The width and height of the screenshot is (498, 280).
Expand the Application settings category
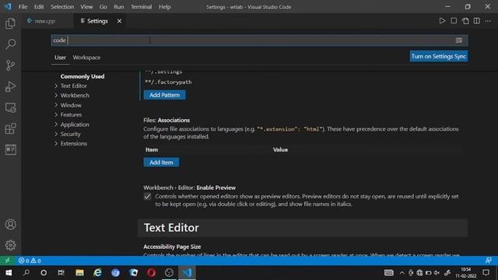tap(72, 124)
